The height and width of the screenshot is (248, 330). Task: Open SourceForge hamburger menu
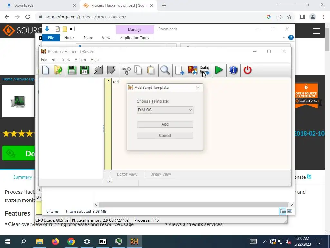pos(316,31)
